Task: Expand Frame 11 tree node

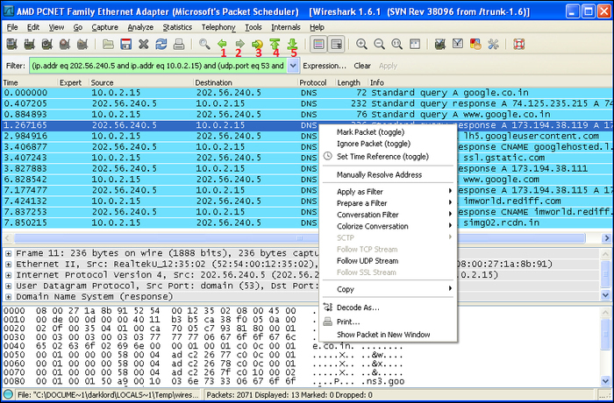Action: click(x=8, y=253)
